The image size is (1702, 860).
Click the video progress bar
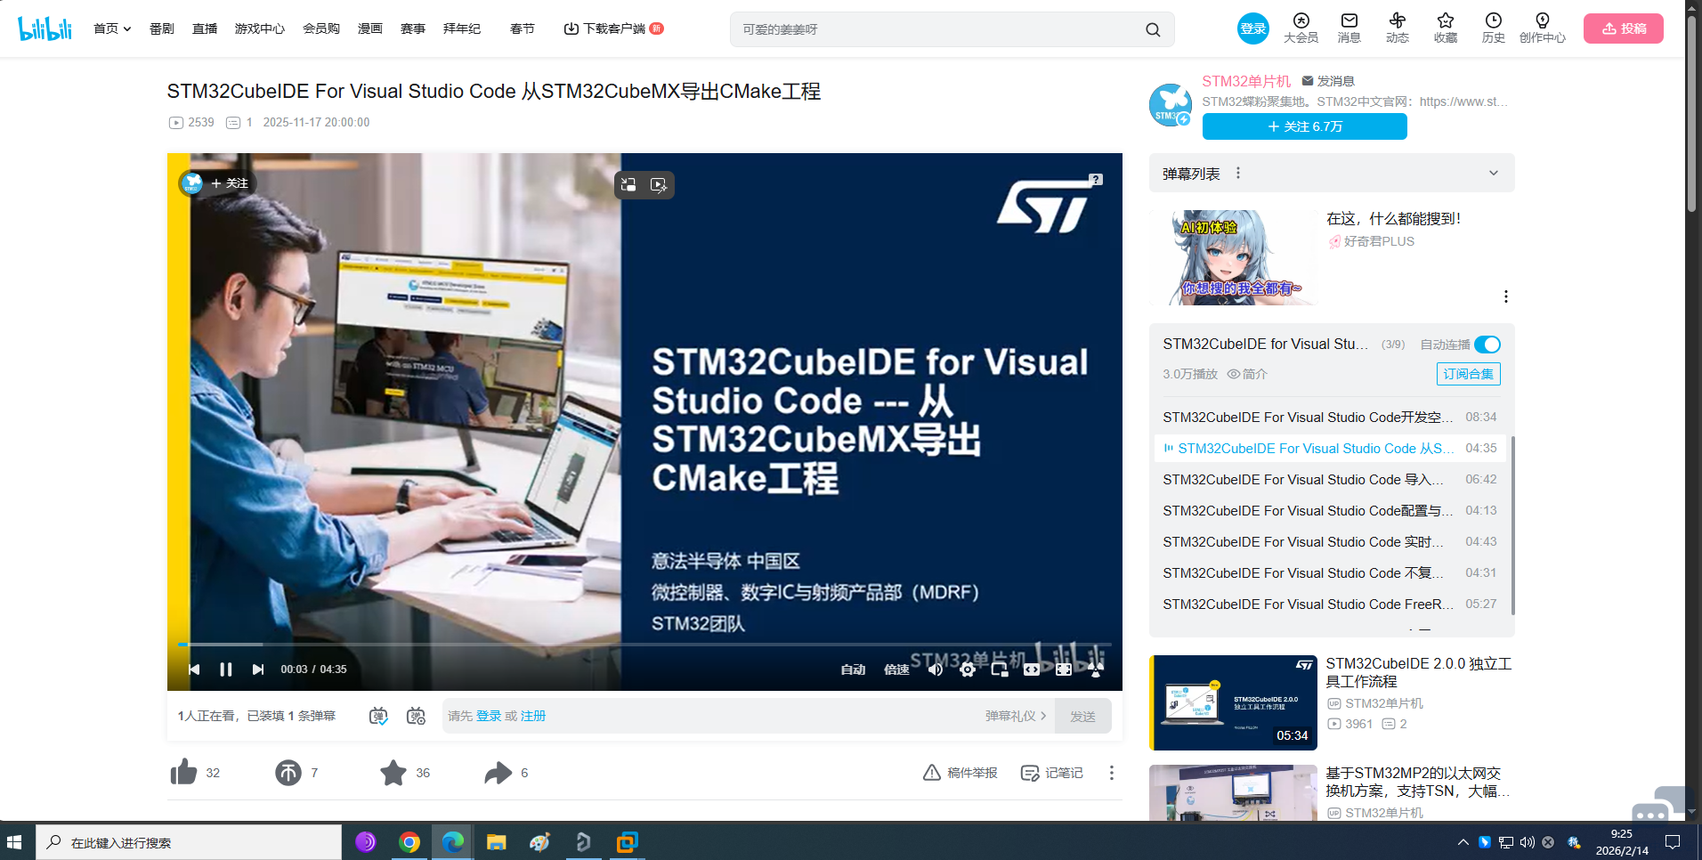point(644,644)
